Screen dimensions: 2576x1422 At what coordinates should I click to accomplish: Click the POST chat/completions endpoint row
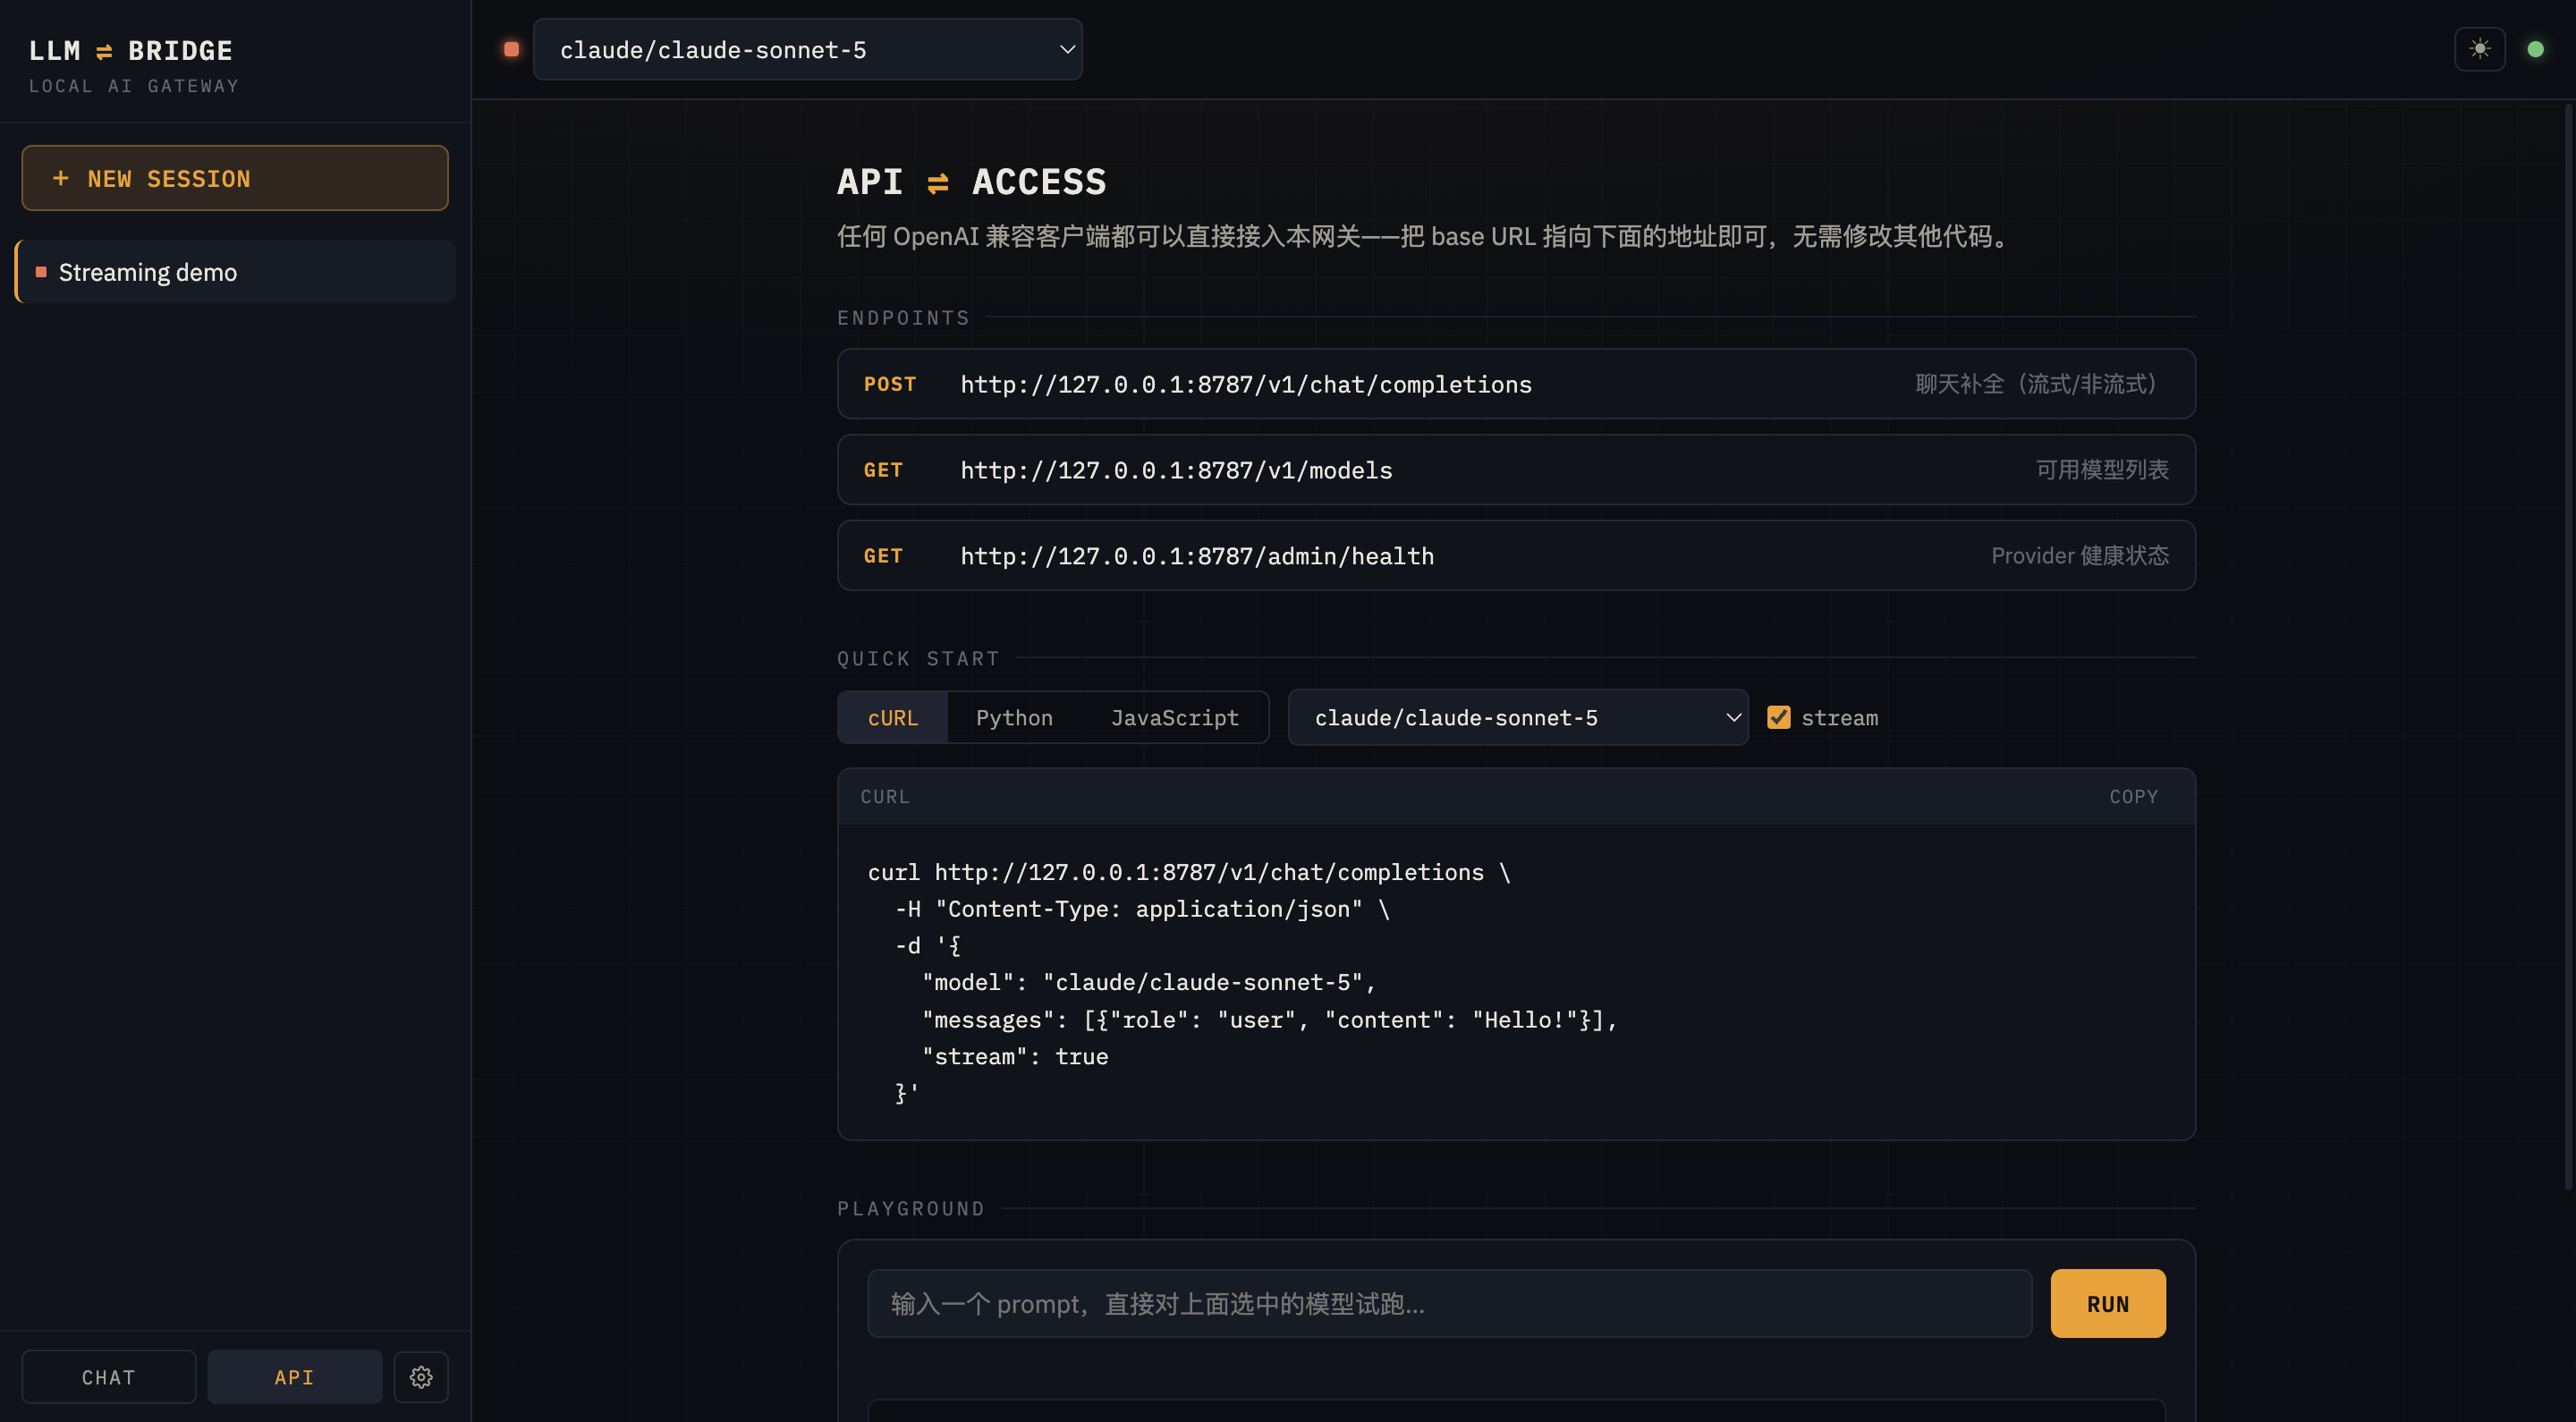tap(1516, 384)
